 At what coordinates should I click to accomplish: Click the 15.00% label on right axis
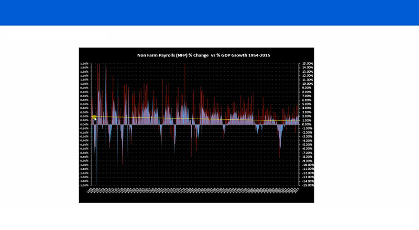click(307, 63)
